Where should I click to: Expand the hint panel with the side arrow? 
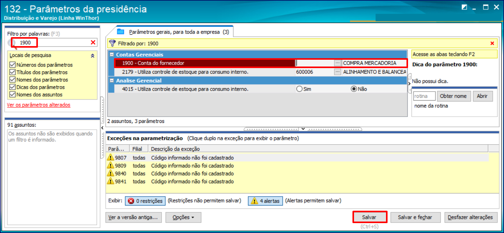[409, 84]
